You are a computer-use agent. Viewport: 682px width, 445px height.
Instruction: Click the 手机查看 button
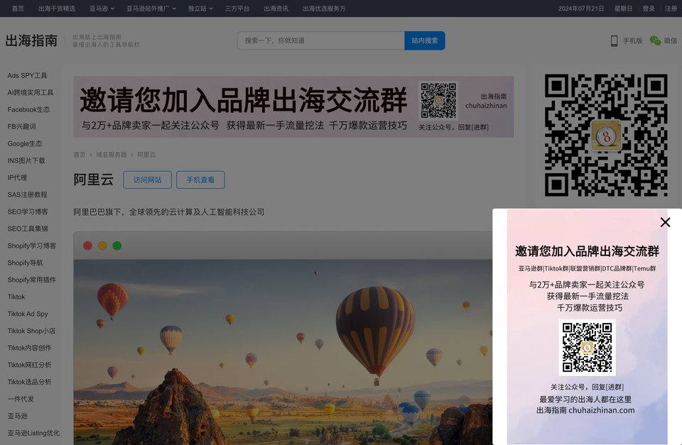(x=200, y=180)
